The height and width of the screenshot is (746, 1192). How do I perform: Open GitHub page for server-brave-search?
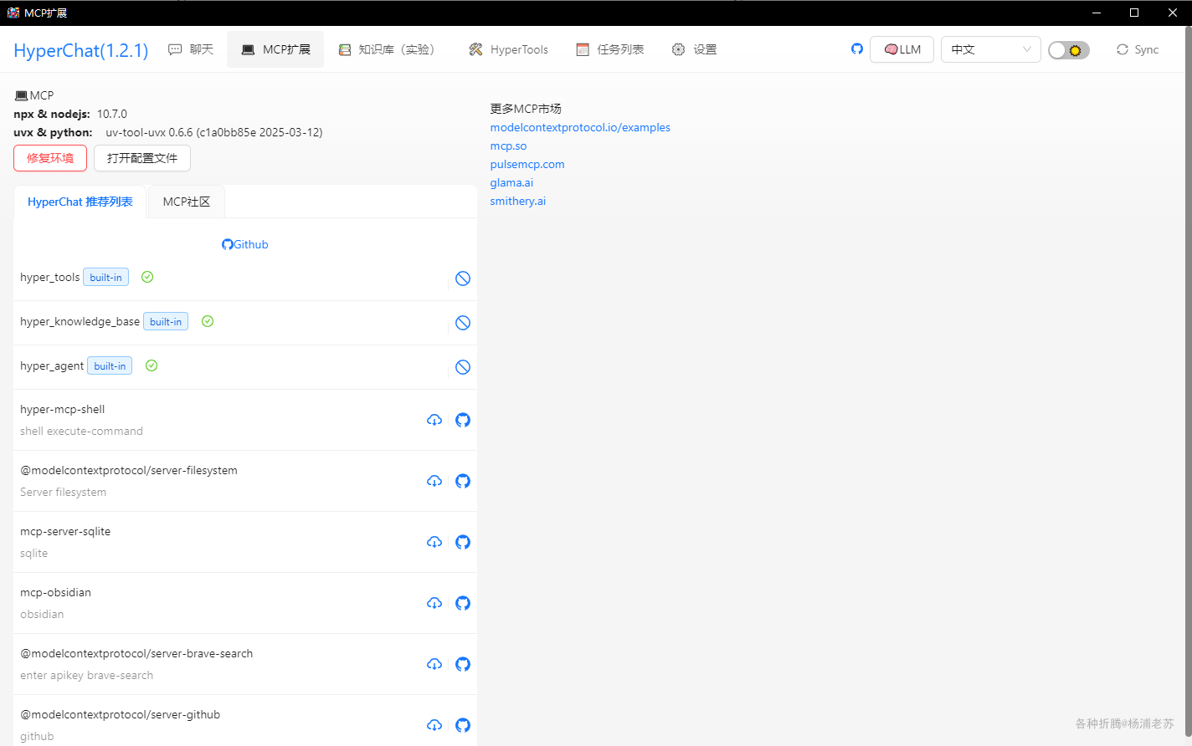(463, 664)
